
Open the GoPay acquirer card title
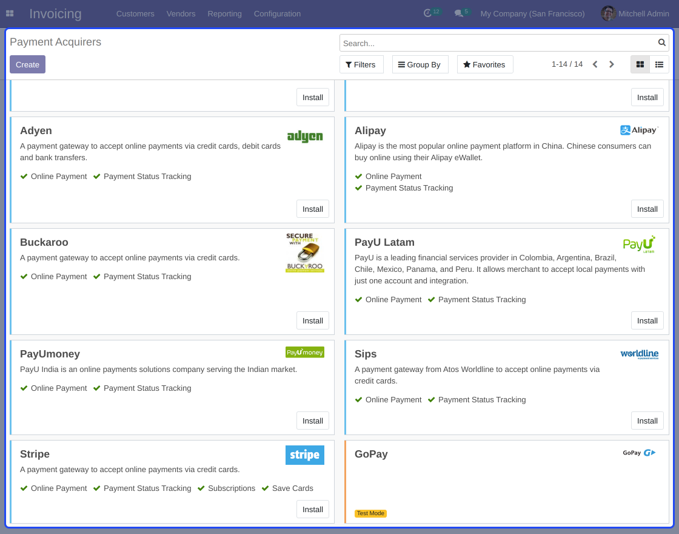371,454
